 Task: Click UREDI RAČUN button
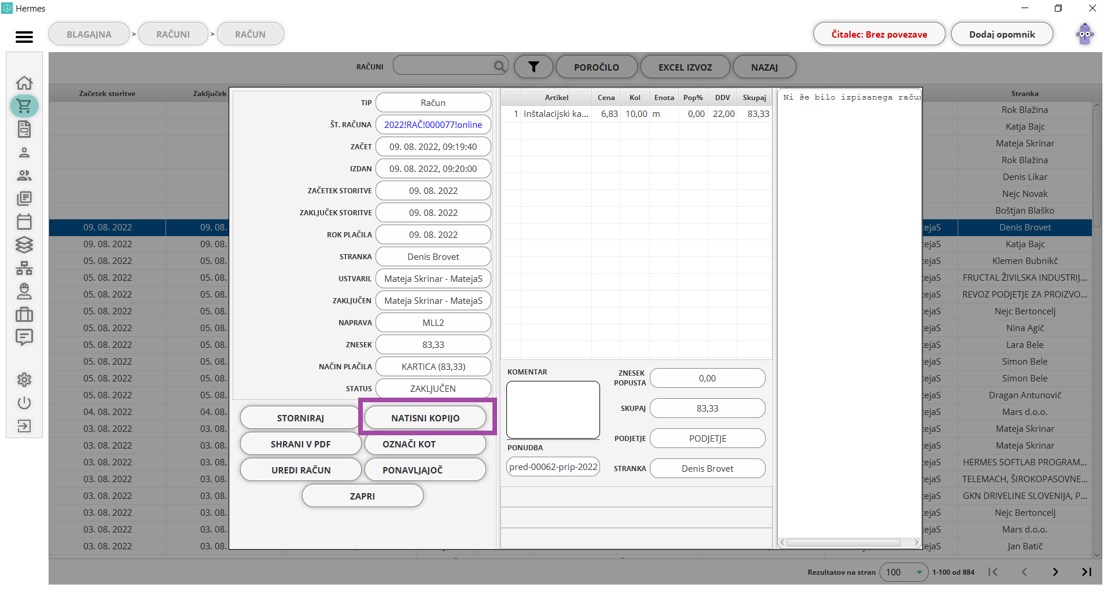click(x=300, y=470)
